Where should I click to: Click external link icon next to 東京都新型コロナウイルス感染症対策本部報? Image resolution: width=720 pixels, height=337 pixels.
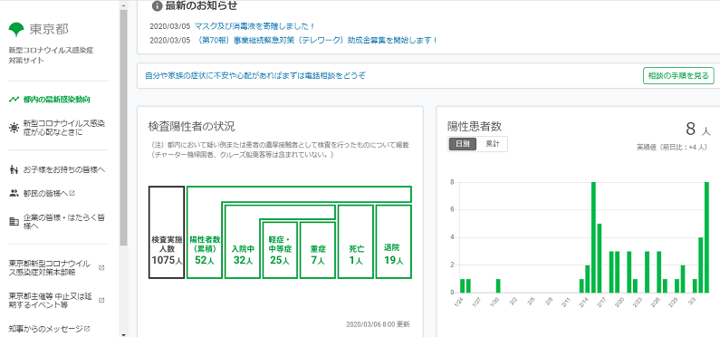coord(101,267)
